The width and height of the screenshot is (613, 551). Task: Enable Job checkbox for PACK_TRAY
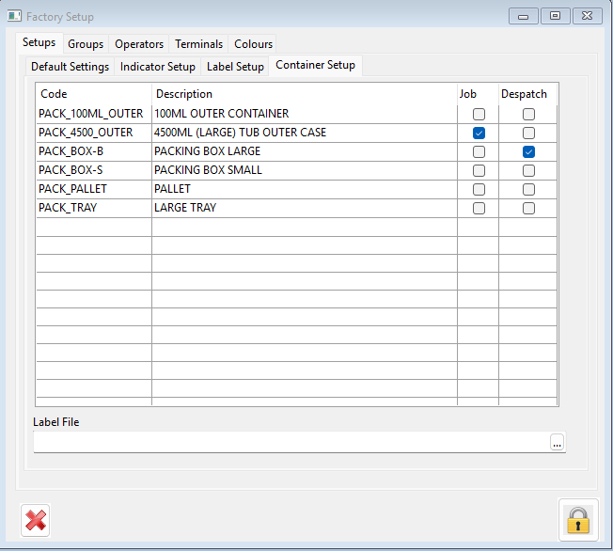pos(479,208)
